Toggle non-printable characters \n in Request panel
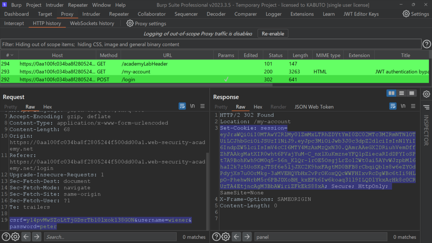 pos(193,106)
